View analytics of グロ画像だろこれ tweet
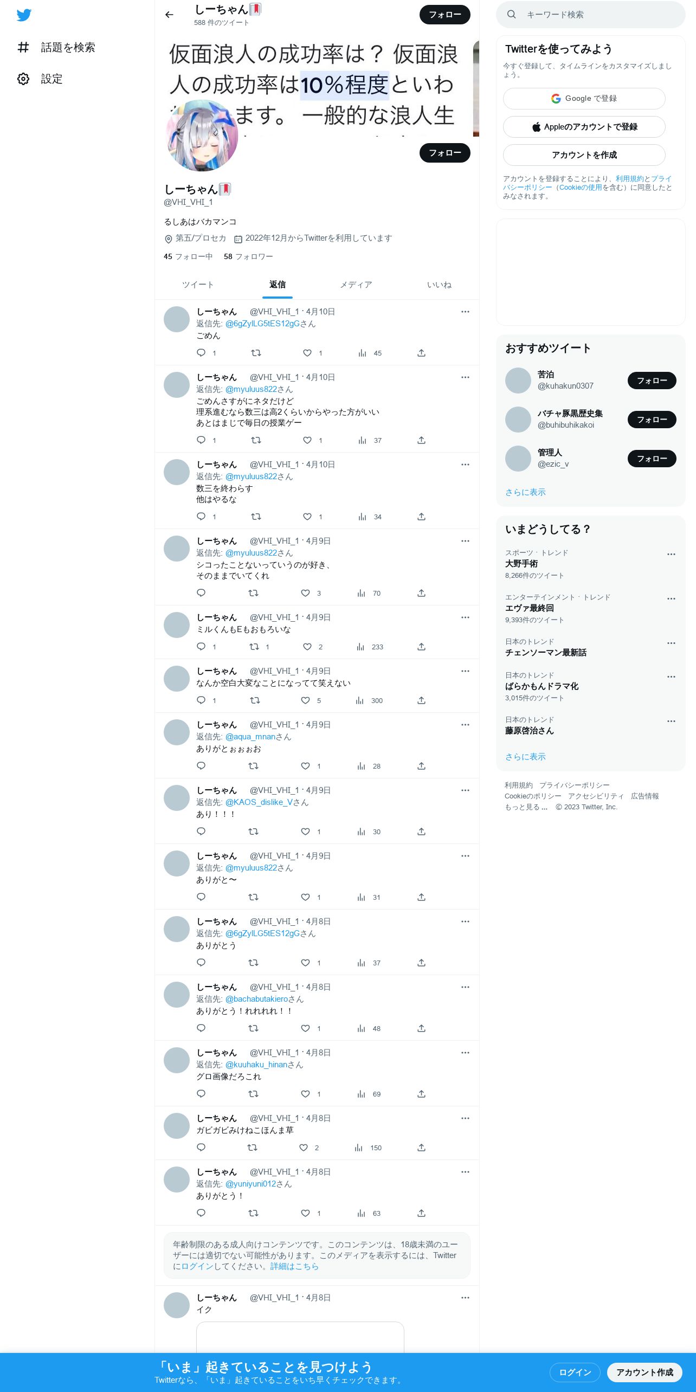This screenshot has width=696, height=1392. pyautogui.click(x=362, y=1094)
